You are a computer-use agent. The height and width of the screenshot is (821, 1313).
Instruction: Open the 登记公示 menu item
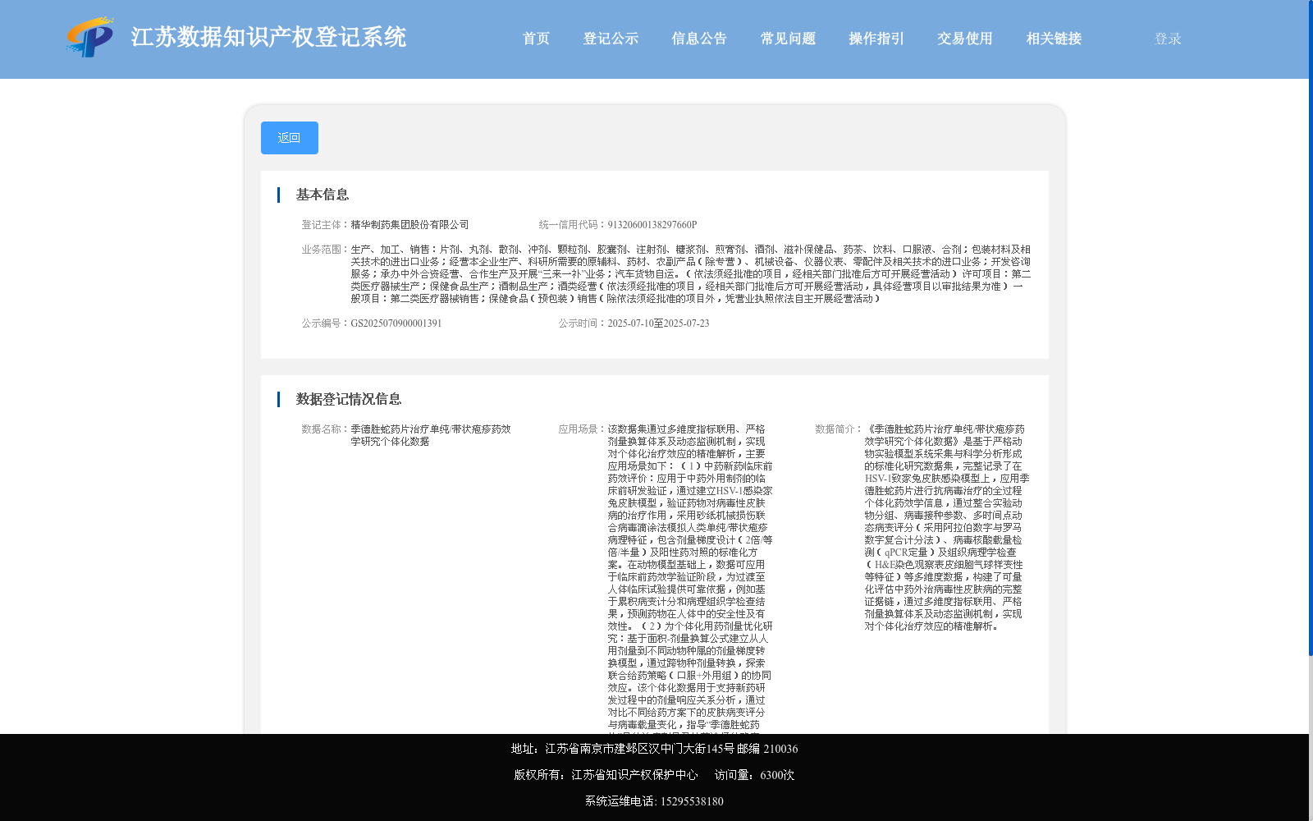[611, 39]
